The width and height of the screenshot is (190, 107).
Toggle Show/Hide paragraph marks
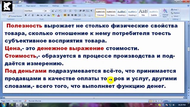coord(91,11)
